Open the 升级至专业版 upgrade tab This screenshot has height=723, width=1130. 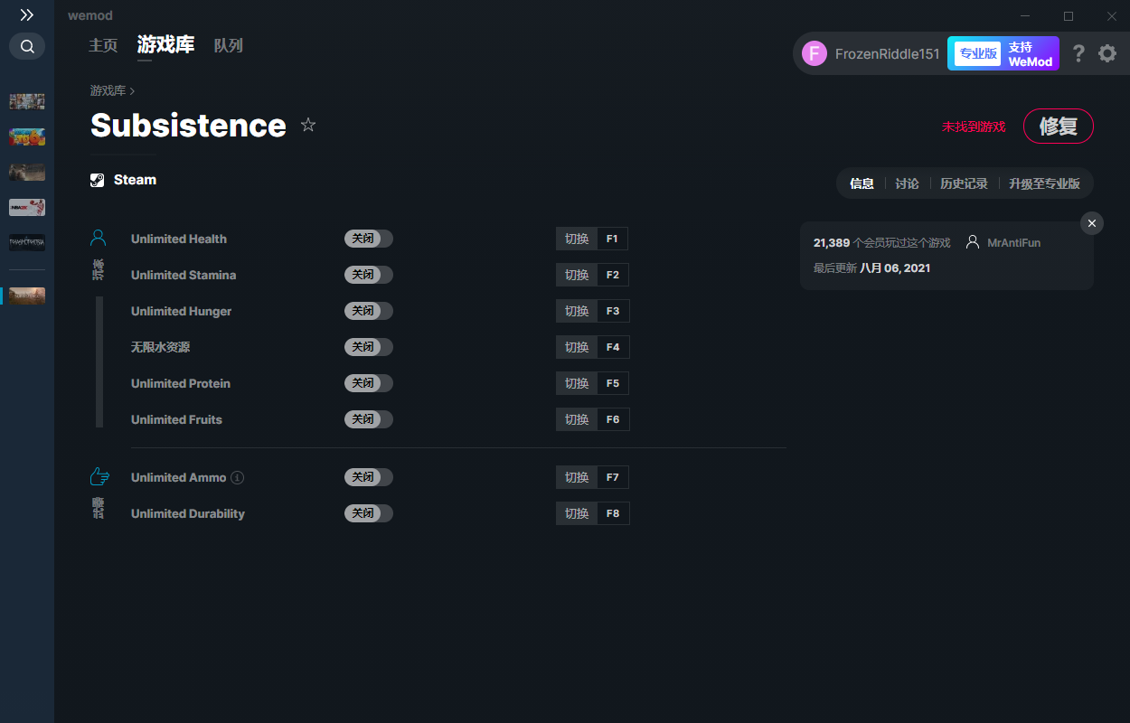point(1044,183)
